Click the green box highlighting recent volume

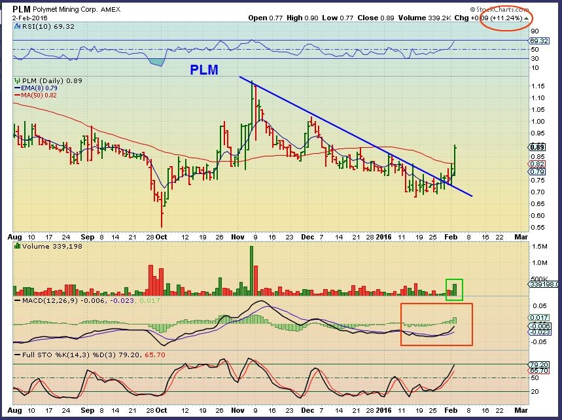454,290
